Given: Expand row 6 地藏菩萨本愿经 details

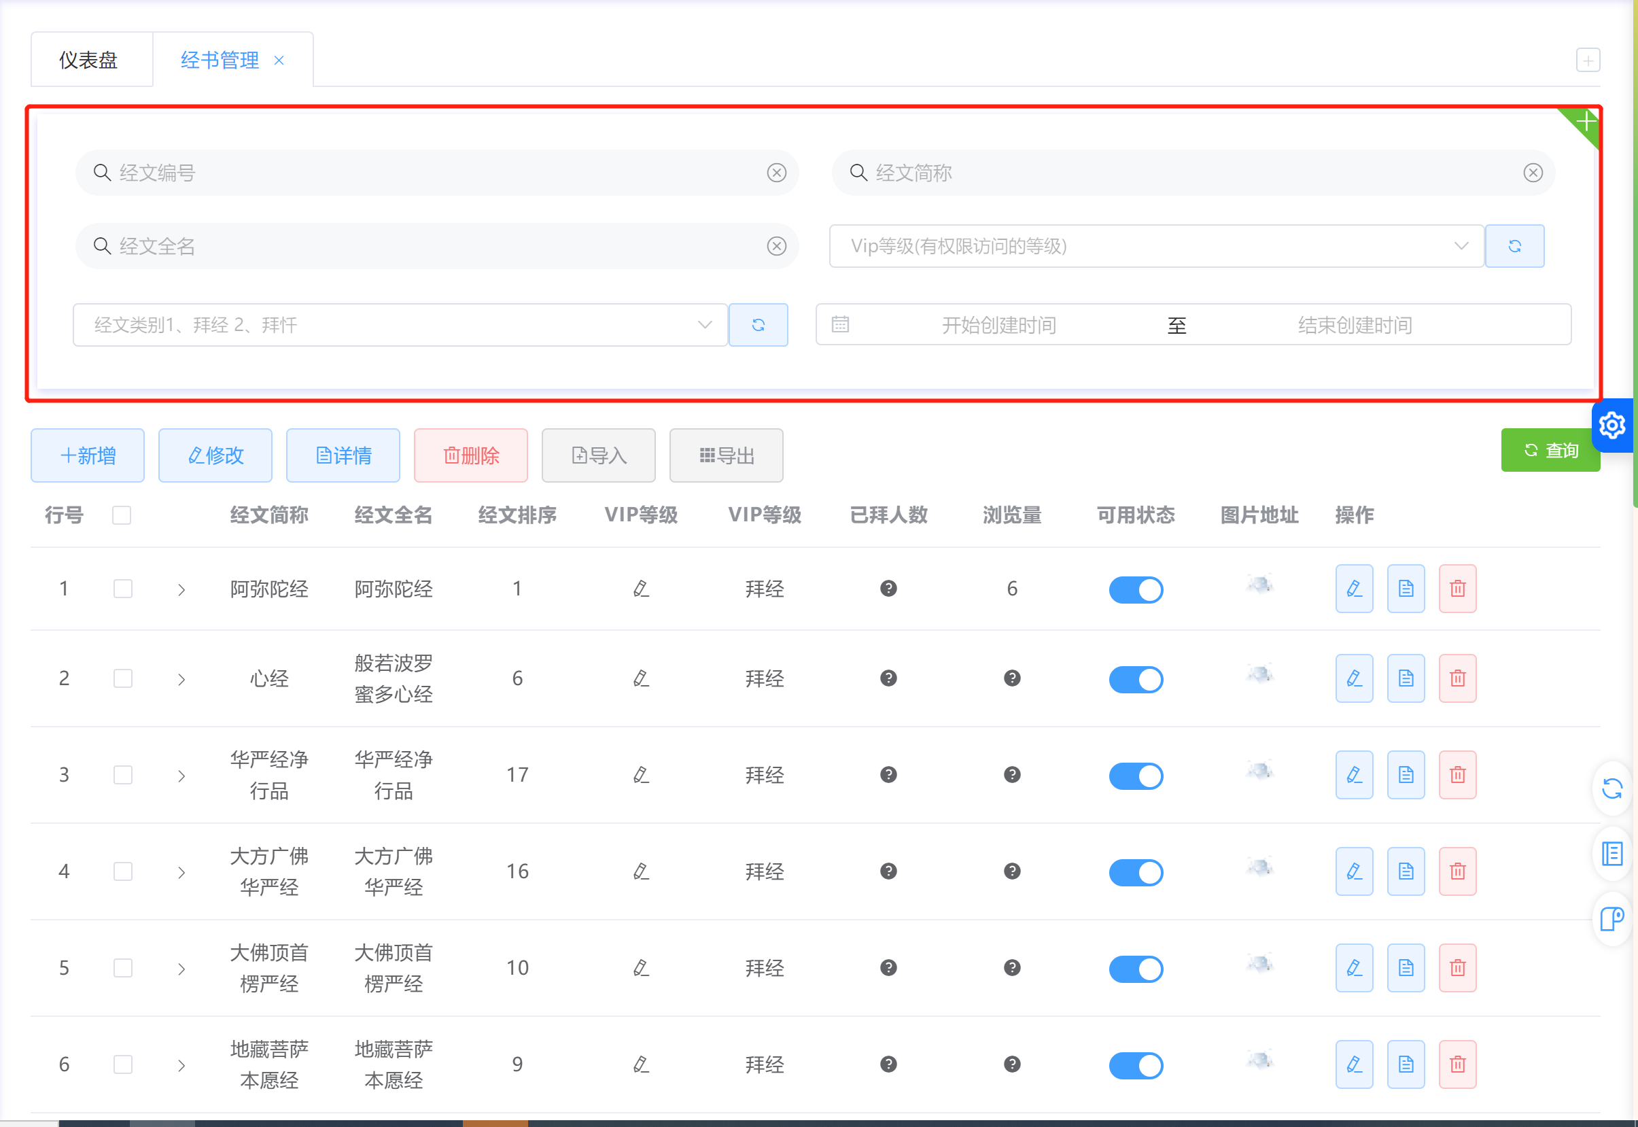Looking at the screenshot, I should pyautogui.click(x=181, y=1066).
